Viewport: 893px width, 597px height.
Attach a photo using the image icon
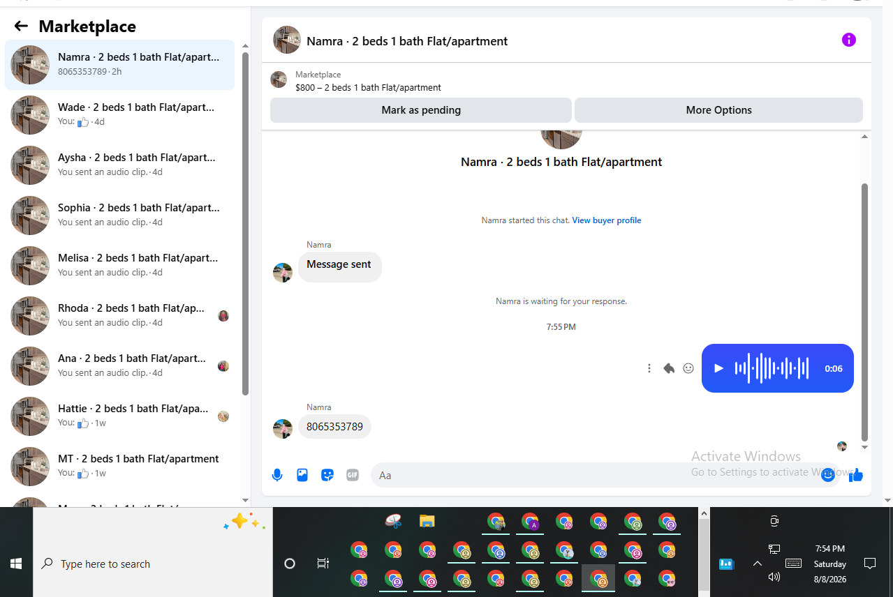[302, 475]
